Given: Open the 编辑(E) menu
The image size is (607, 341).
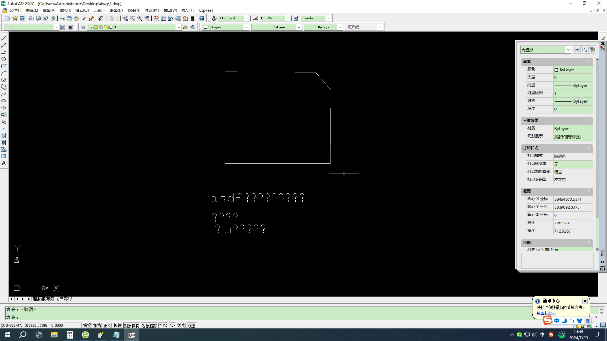Looking at the screenshot, I should pos(32,10).
